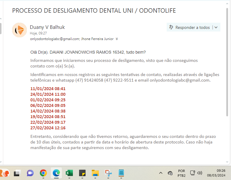Screen dimensions: 231x180
Task: Open Notepad from the taskbar
Action: [121, 173]
